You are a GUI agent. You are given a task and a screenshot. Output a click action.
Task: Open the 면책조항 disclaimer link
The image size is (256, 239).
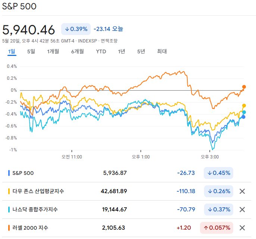tap(109, 41)
